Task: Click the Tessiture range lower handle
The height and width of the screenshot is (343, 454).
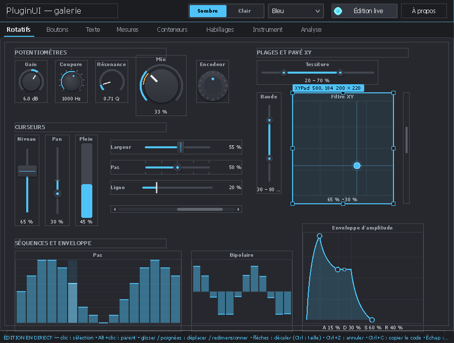Action: pyautogui.click(x=283, y=73)
